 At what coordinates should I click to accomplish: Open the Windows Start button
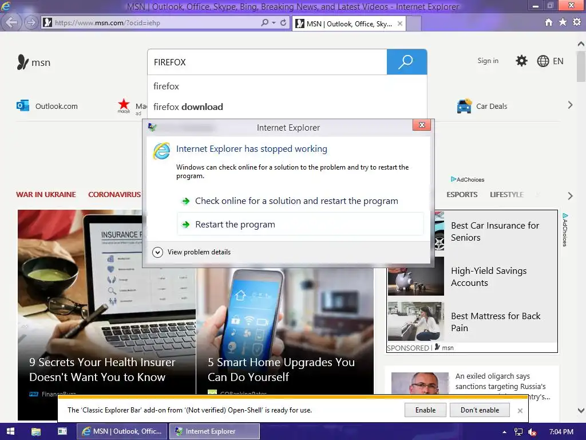pyautogui.click(x=10, y=431)
